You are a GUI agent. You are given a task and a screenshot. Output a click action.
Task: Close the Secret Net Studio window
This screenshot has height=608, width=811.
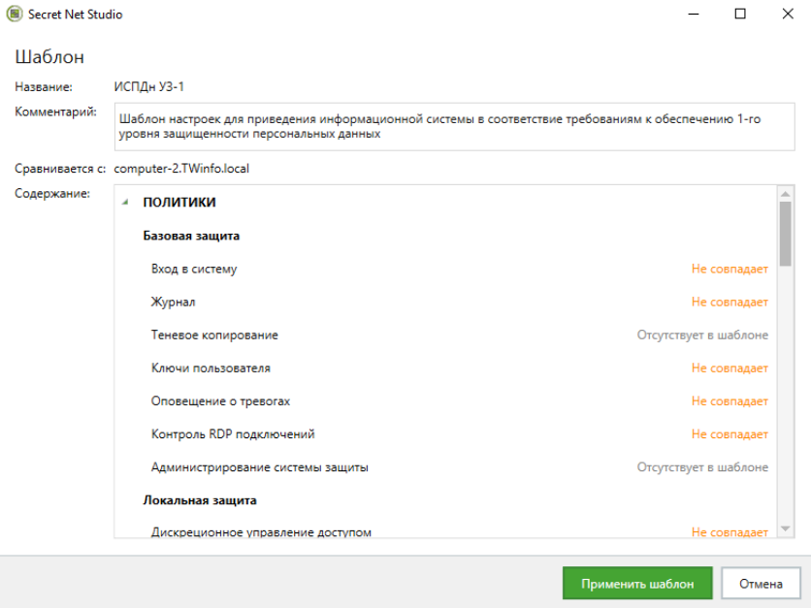click(x=788, y=14)
